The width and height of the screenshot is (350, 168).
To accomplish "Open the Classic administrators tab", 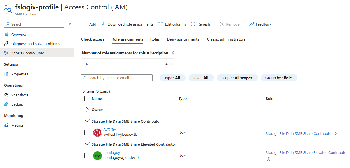I will [226, 39].
